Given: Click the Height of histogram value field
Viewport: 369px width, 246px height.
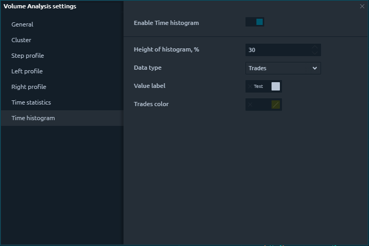Looking at the screenshot, I should click(276, 50).
